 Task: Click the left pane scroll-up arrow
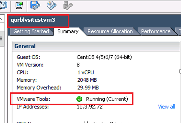[x=1, y=19]
